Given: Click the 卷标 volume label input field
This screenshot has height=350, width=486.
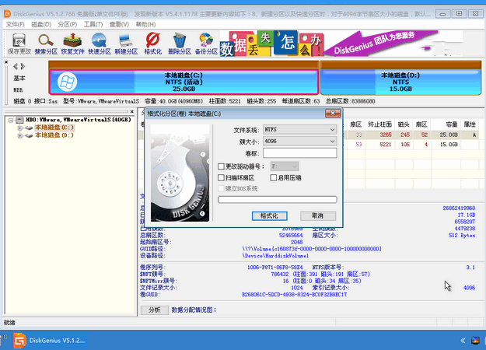Looking at the screenshot, I should tap(299, 153).
